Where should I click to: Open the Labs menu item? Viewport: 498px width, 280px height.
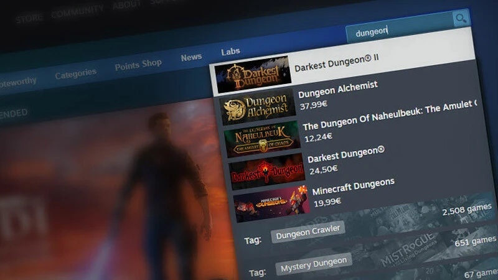(230, 51)
